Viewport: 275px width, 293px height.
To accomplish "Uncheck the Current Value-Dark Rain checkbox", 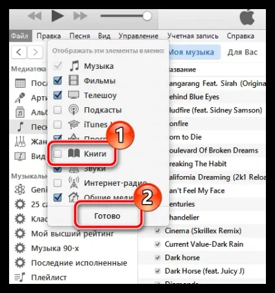I will coord(158,244).
